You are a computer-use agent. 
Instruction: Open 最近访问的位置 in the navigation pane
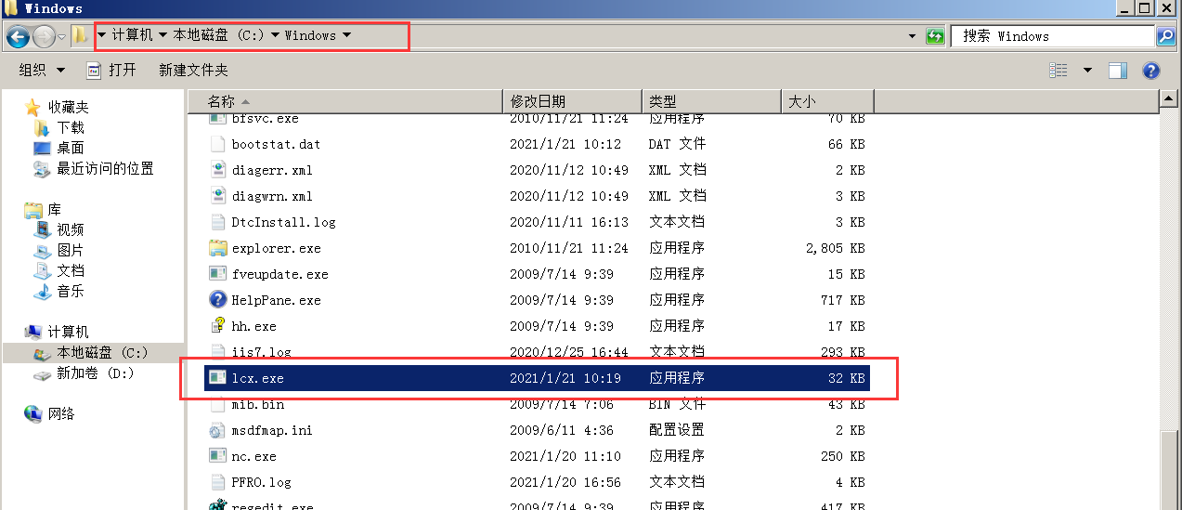pyautogui.click(x=105, y=168)
